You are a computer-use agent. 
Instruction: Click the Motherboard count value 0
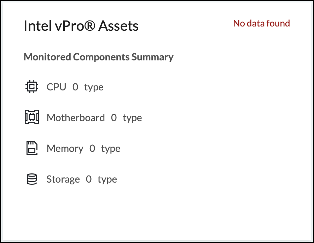(x=114, y=118)
